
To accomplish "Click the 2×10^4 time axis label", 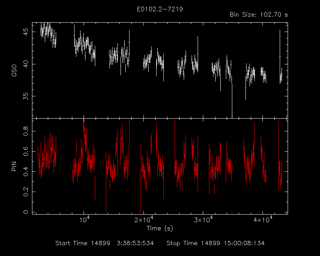I will tap(144, 219).
